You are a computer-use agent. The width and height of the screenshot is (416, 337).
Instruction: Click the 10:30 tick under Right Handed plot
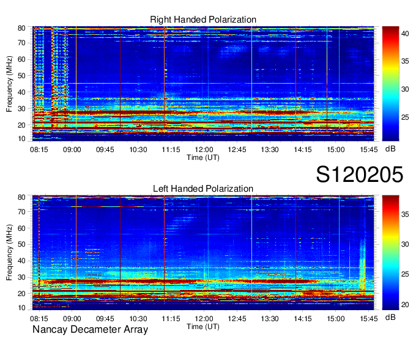[x=138, y=150]
